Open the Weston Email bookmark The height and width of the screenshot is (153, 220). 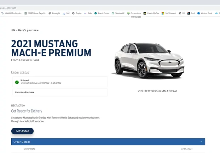click(205, 13)
